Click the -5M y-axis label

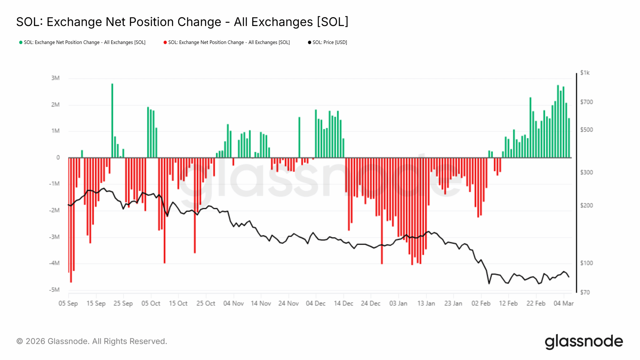click(x=54, y=290)
